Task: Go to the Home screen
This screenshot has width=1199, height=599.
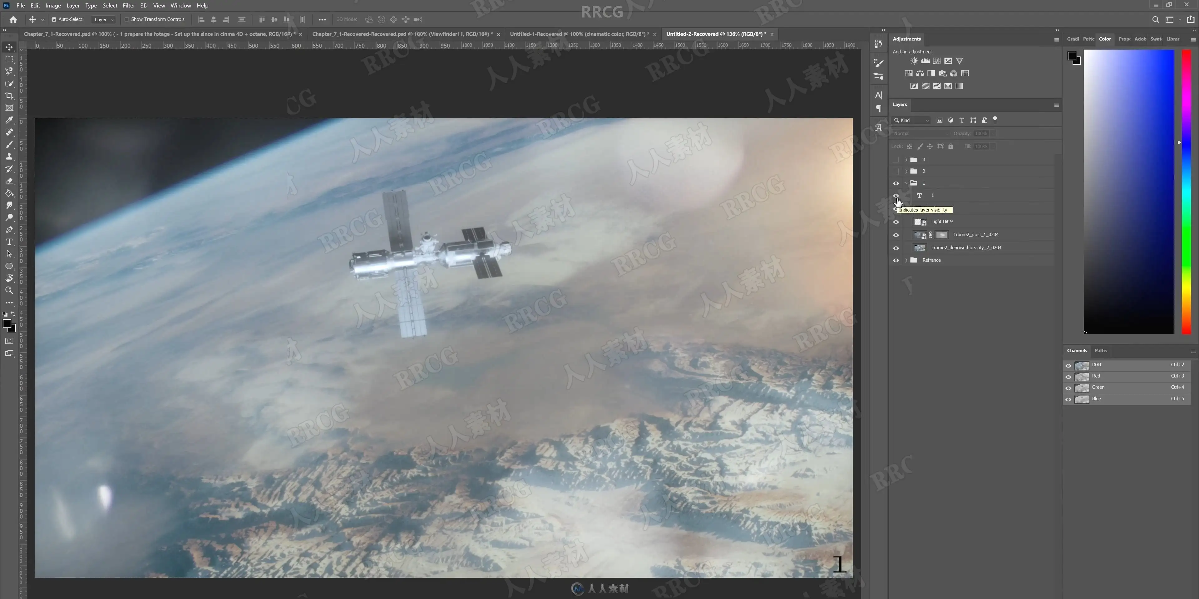Action: point(13,20)
